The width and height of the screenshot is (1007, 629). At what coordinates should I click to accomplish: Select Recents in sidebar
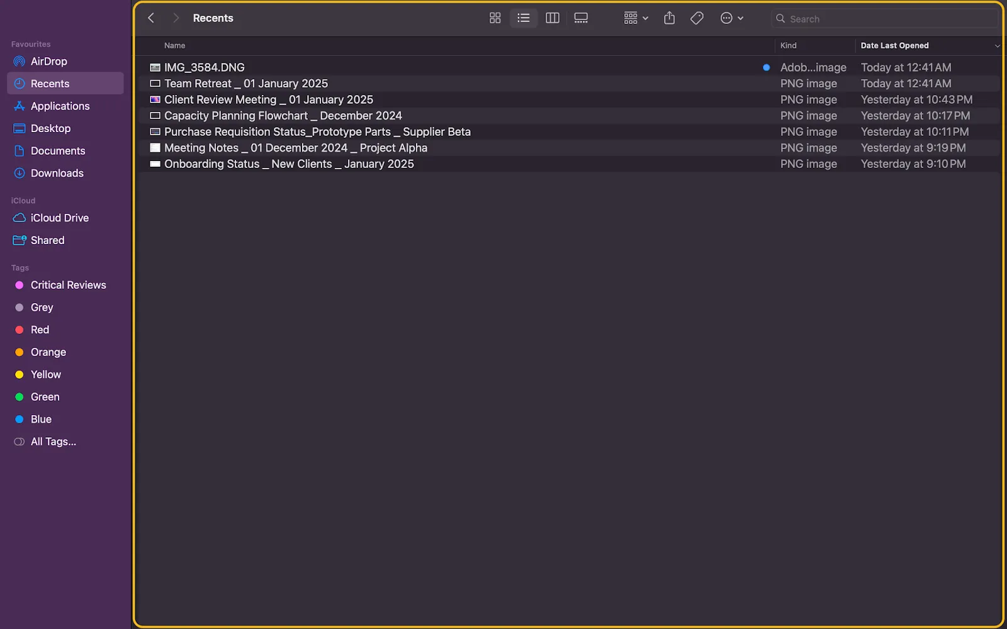pos(65,84)
